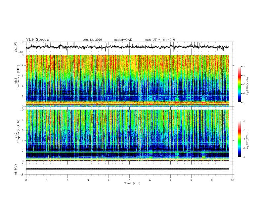Click the "start UT = 6 :40: 0" text
Screen dimensions: 262x202
point(160,40)
